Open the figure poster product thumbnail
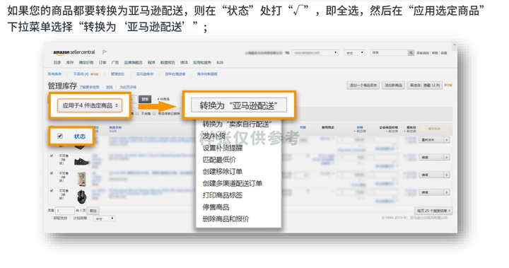 [81, 179]
